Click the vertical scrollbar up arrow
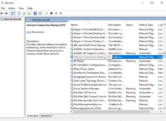 (x=164, y=24)
